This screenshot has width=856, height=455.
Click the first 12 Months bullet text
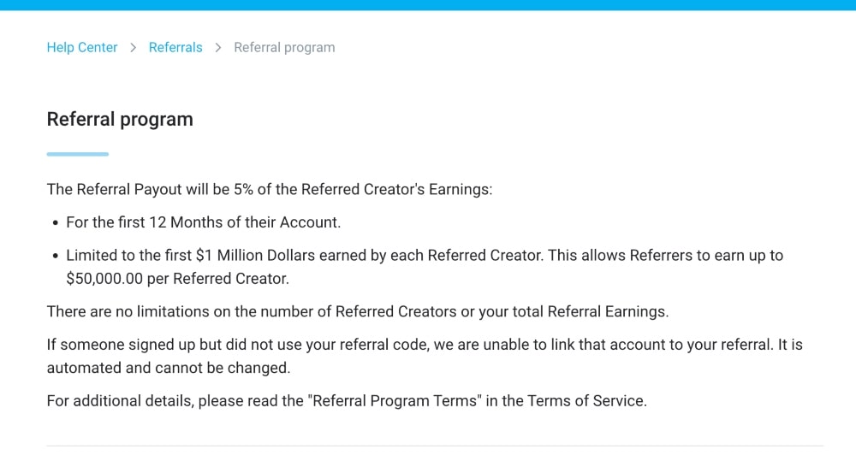point(203,222)
